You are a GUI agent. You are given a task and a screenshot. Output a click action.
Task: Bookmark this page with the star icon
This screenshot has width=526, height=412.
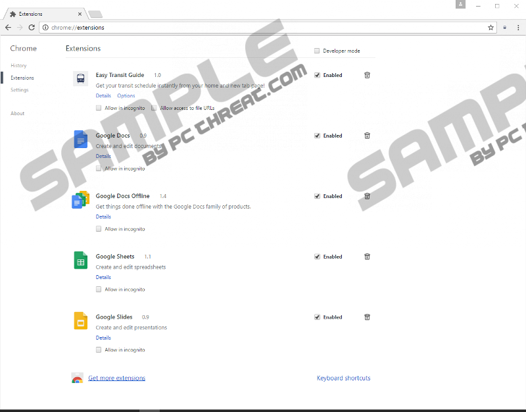490,28
